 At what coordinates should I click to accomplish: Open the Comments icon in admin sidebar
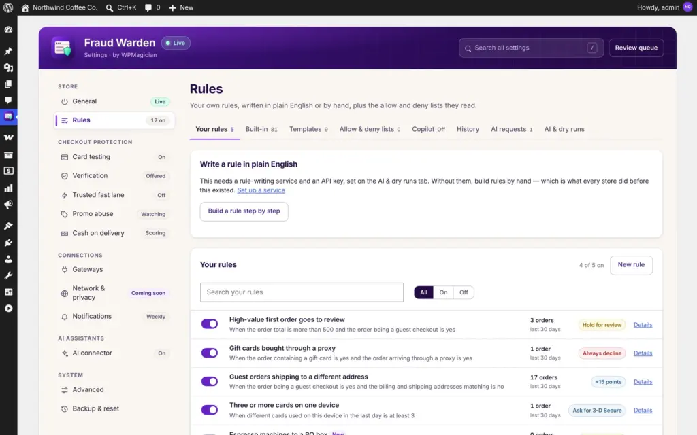8,101
